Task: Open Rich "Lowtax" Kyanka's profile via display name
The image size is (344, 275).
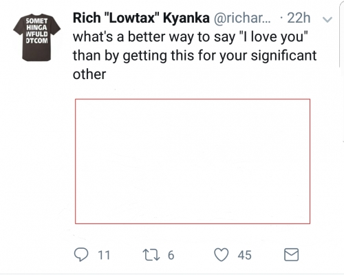Action: (x=141, y=18)
